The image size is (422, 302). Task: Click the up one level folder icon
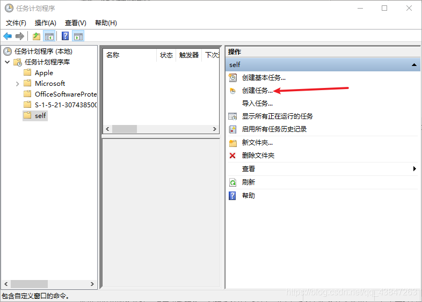pos(37,36)
